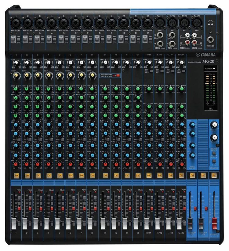229x251 pixels.
Task: Engage the PAD switch on channel 1
Action: click(x=13, y=39)
